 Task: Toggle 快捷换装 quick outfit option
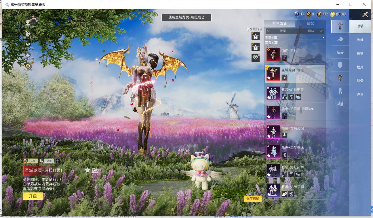[x=254, y=29]
